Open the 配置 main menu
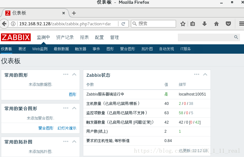Screen dimensions: 244x157 point(99,37)
